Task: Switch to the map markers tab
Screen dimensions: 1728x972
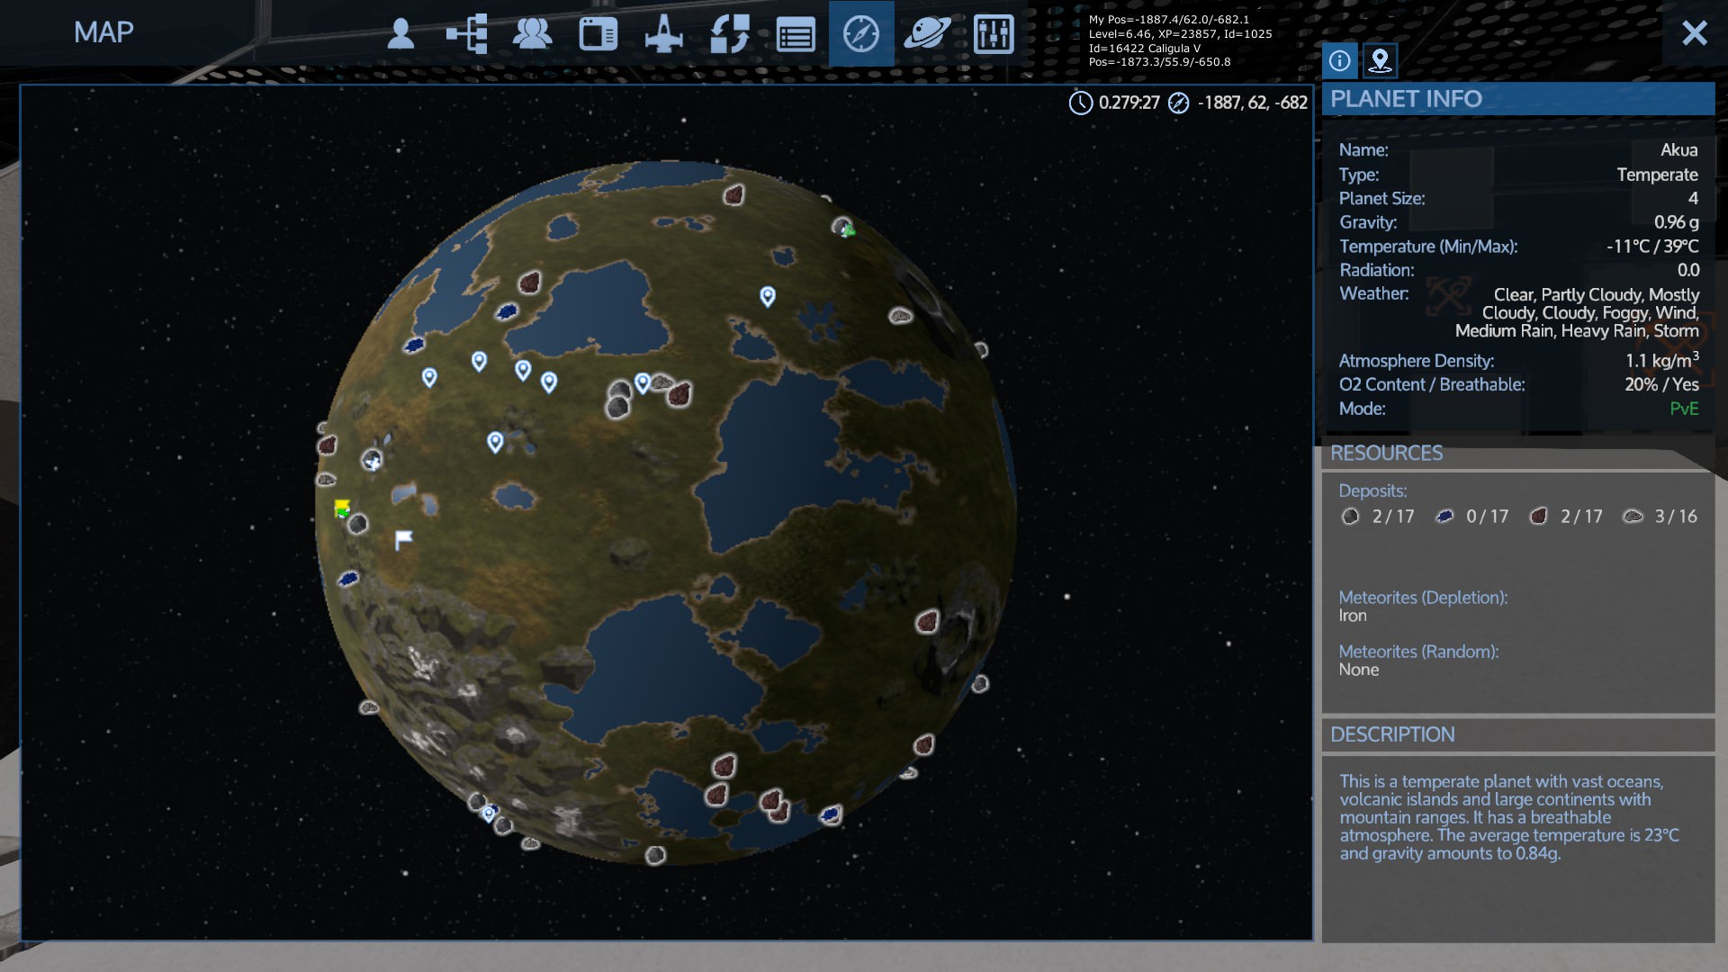Action: click(1380, 60)
